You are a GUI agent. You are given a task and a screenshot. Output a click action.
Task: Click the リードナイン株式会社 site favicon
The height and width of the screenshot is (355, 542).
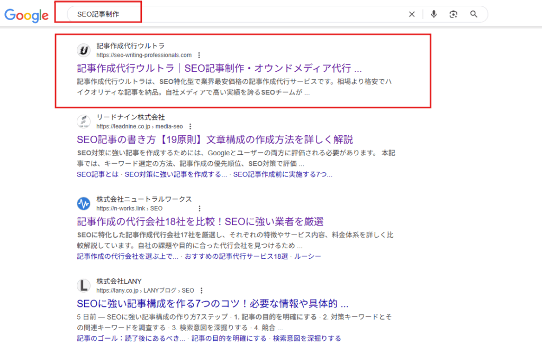click(84, 122)
